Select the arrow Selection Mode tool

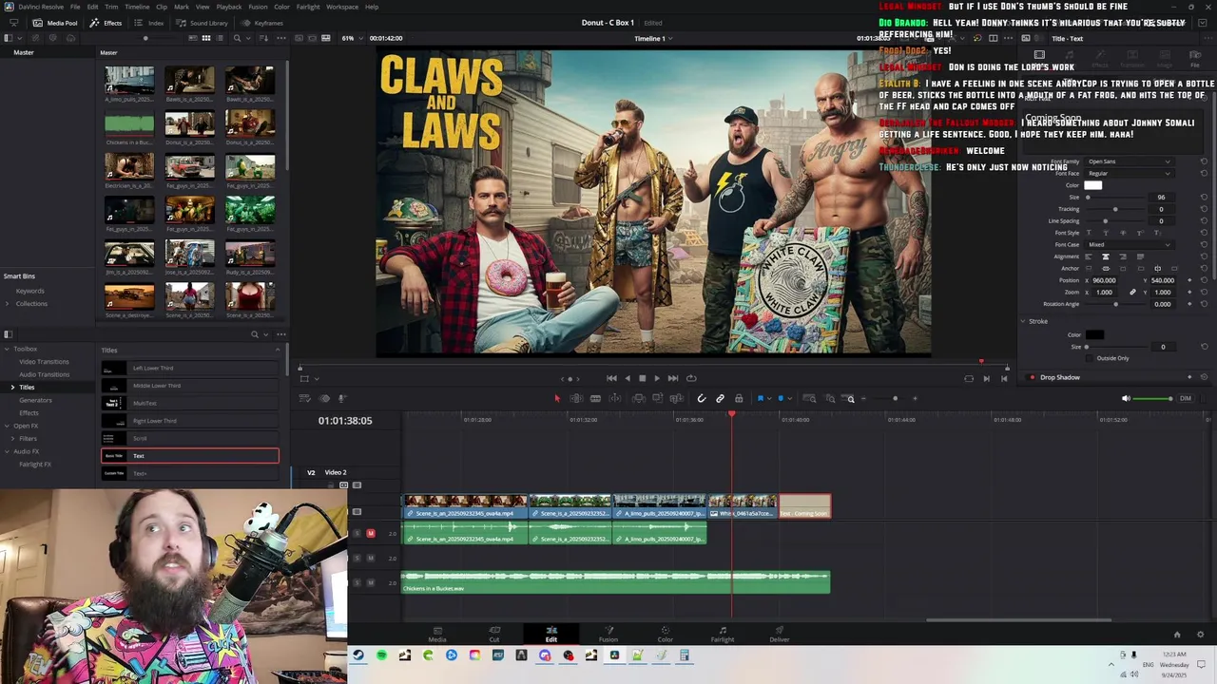(x=557, y=398)
